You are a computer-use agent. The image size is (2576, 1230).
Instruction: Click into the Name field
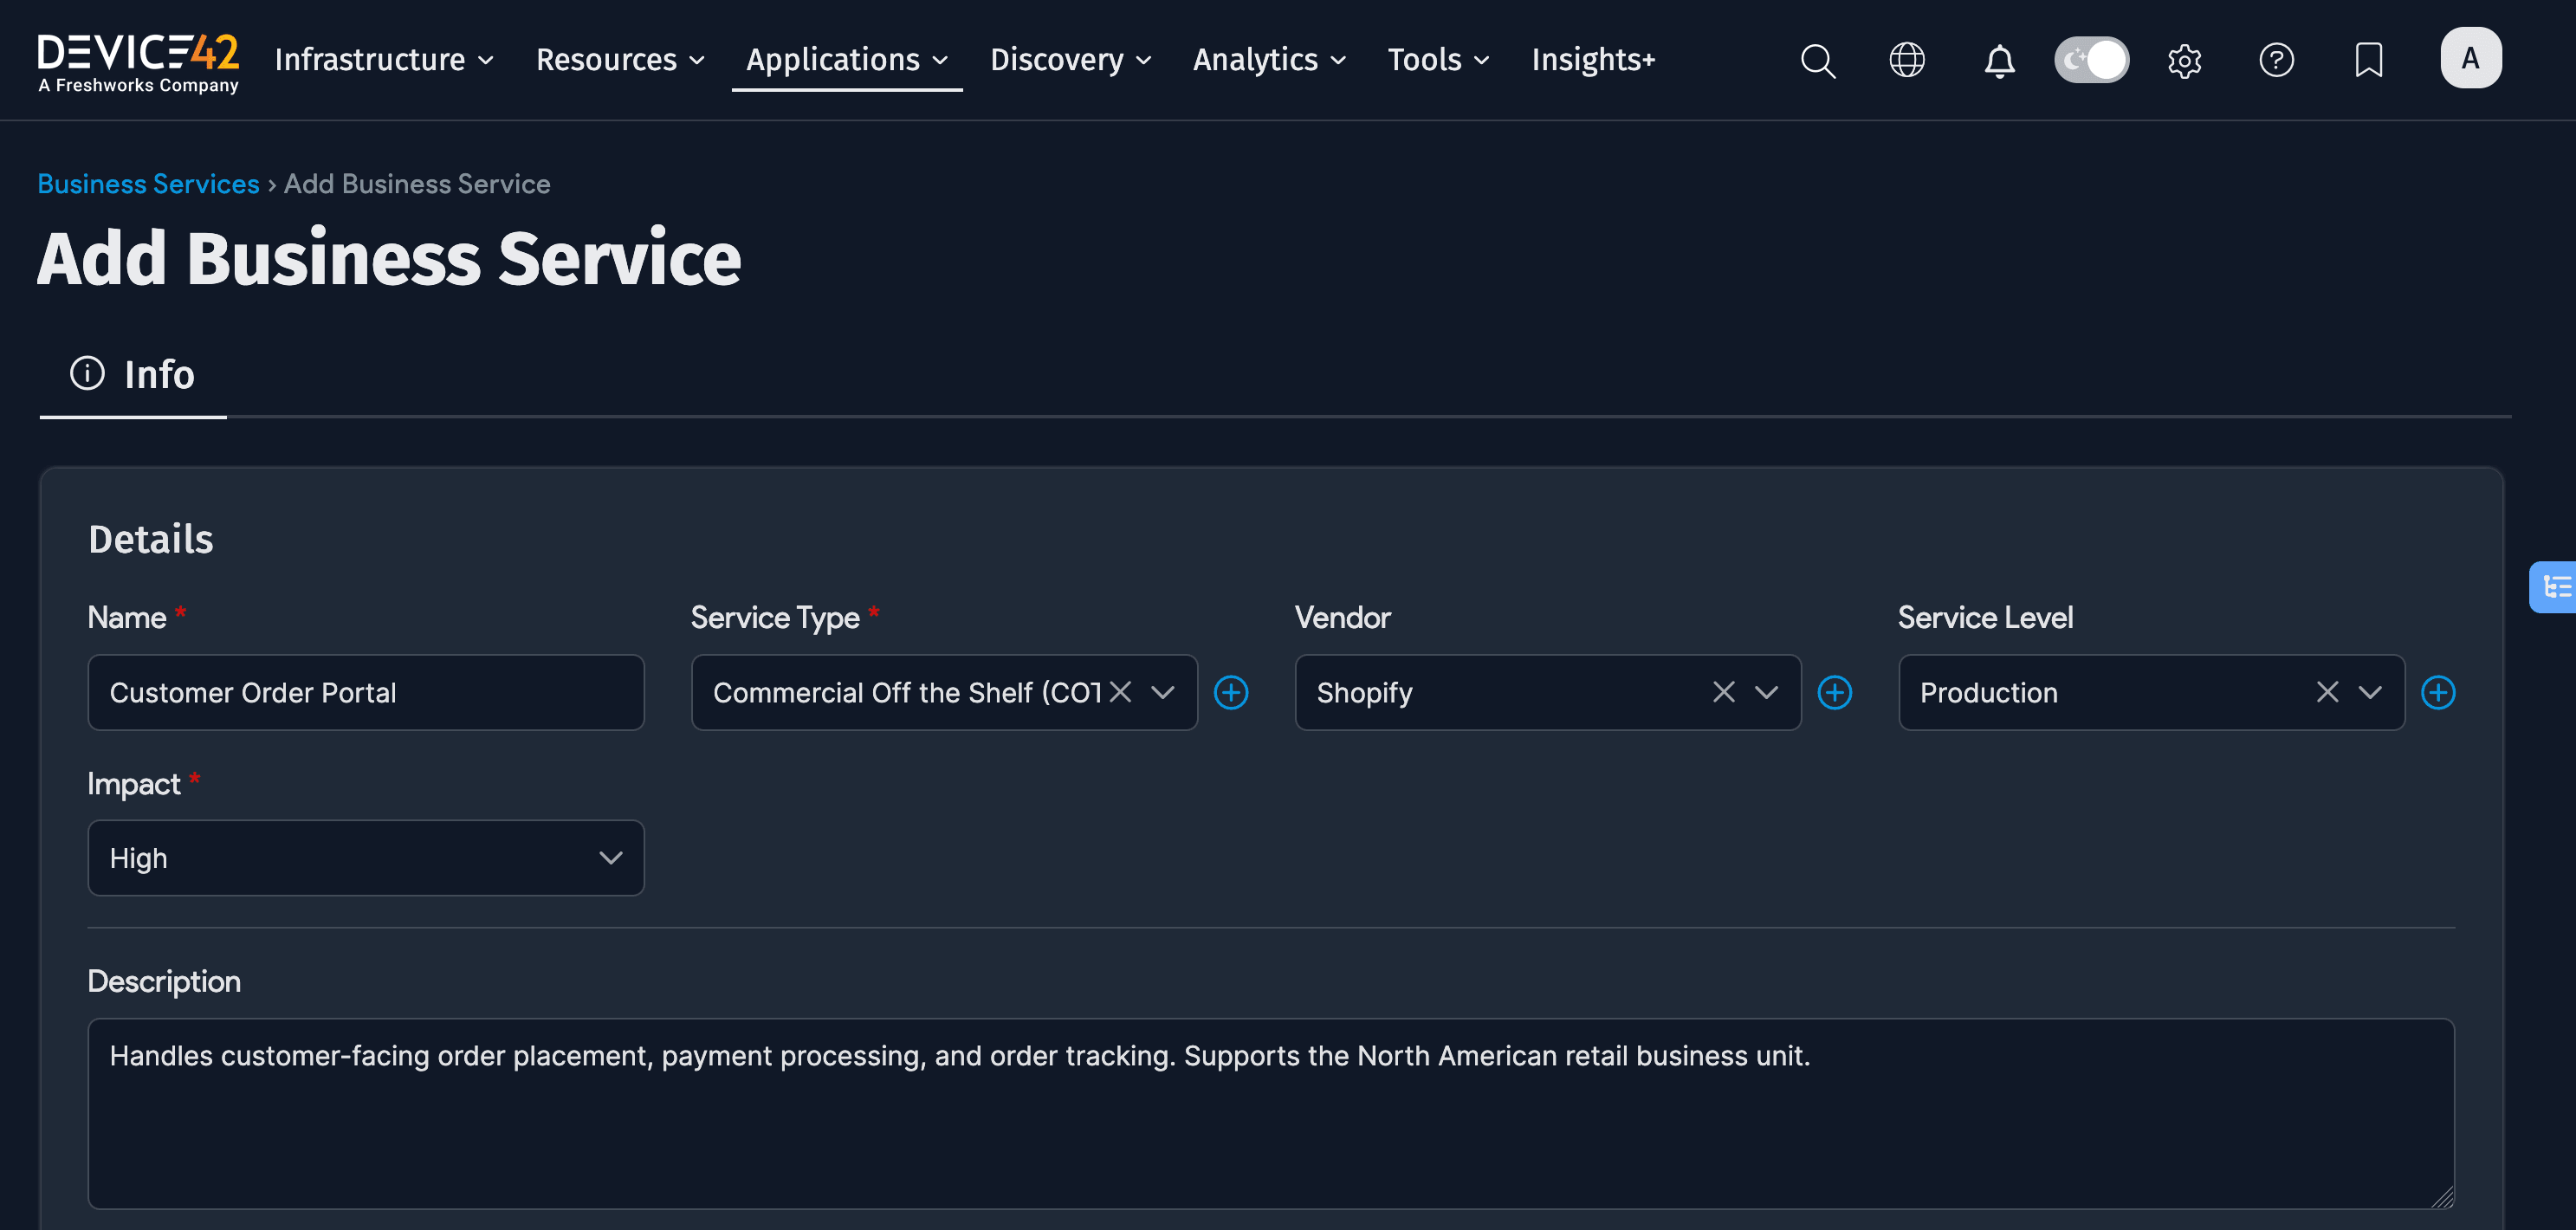(366, 692)
